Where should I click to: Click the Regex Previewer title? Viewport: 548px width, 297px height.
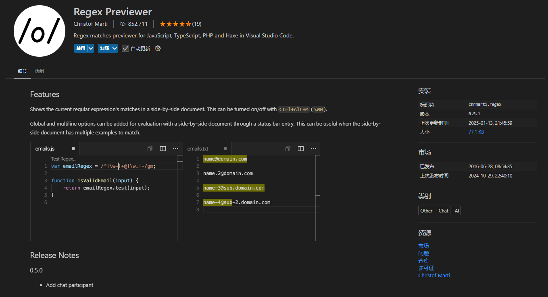click(x=113, y=12)
